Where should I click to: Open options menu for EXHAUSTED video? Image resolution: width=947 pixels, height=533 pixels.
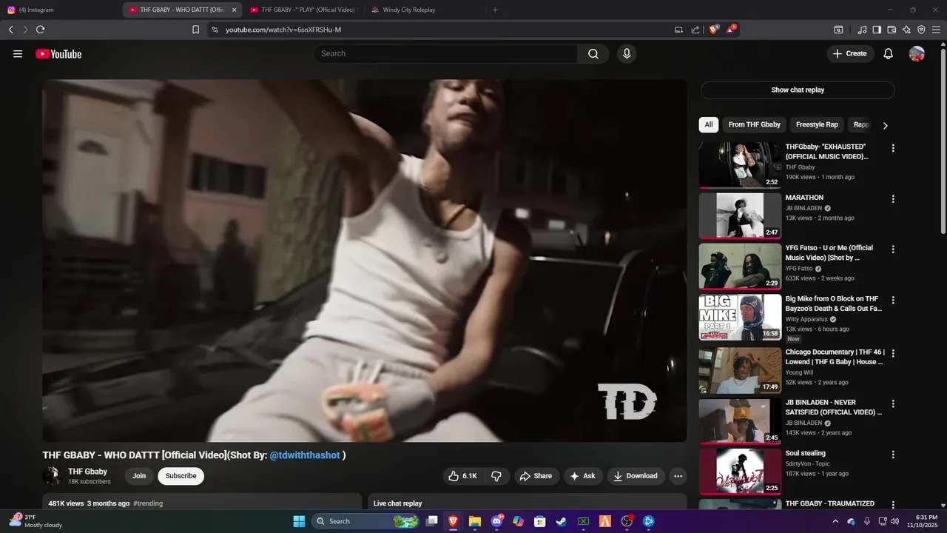click(893, 148)
